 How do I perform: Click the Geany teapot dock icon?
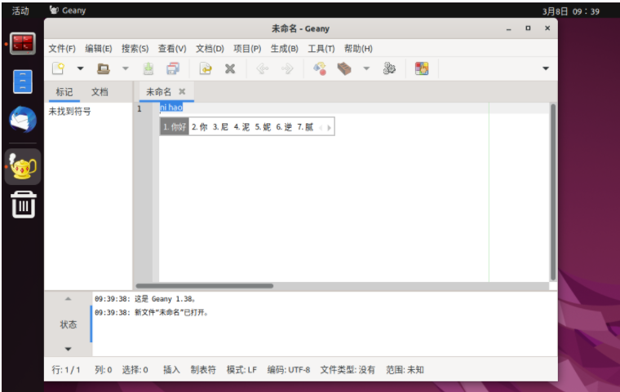tap(23, 166)
